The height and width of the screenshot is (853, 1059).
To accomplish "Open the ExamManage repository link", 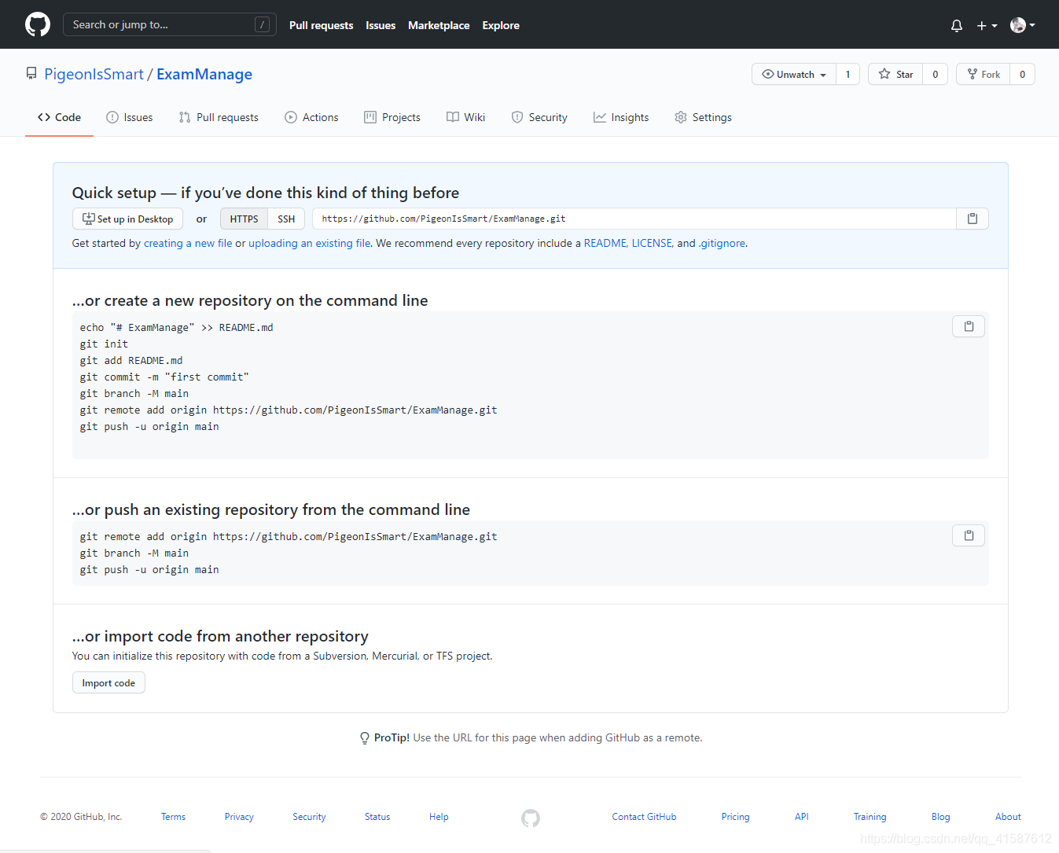I will (204, 74).
